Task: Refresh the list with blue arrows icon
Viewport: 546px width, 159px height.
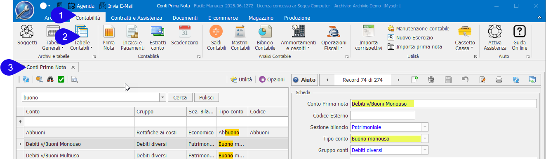Action: tap(26, 80)
